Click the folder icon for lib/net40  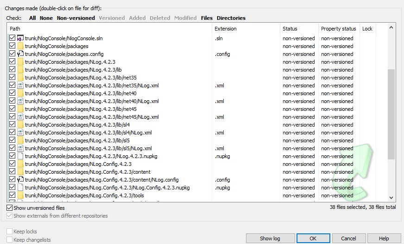click(x=20, y=93)
